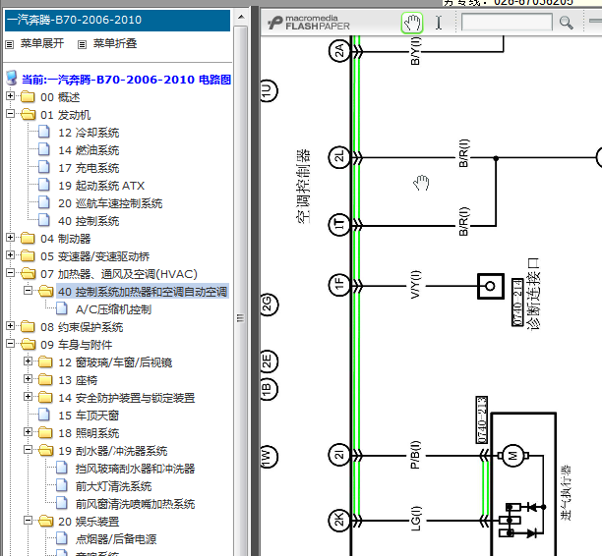Open the current 一汽奔腾-B70-2006-2010 电路图 link
Image resolution: width=602 pixels, height=556 pixels.
click(126, 80)
